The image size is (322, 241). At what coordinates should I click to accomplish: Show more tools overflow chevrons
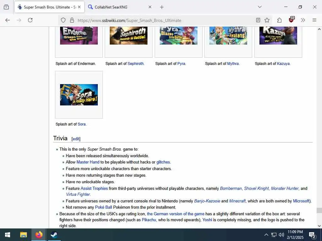tap(303, 20)
